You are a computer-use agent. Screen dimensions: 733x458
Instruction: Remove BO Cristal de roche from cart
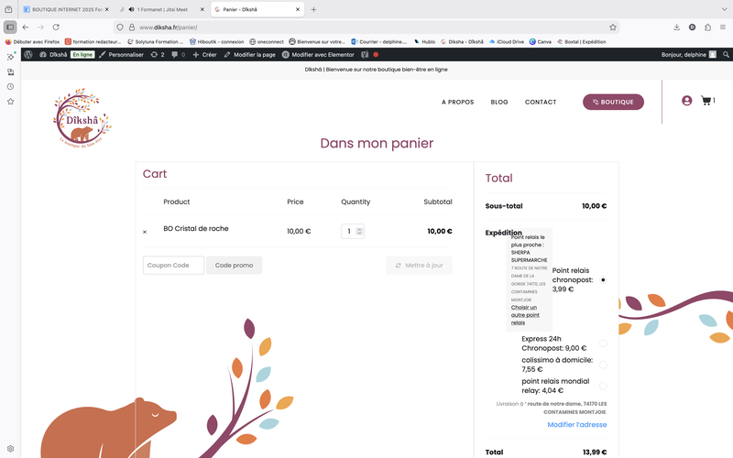[x=145, y=232]
